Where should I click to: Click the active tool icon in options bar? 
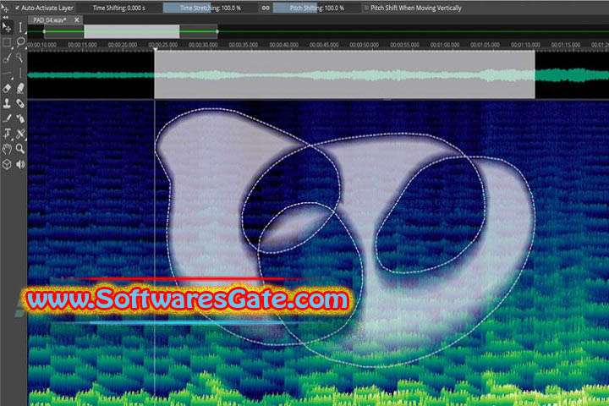[x=5, y=8]
